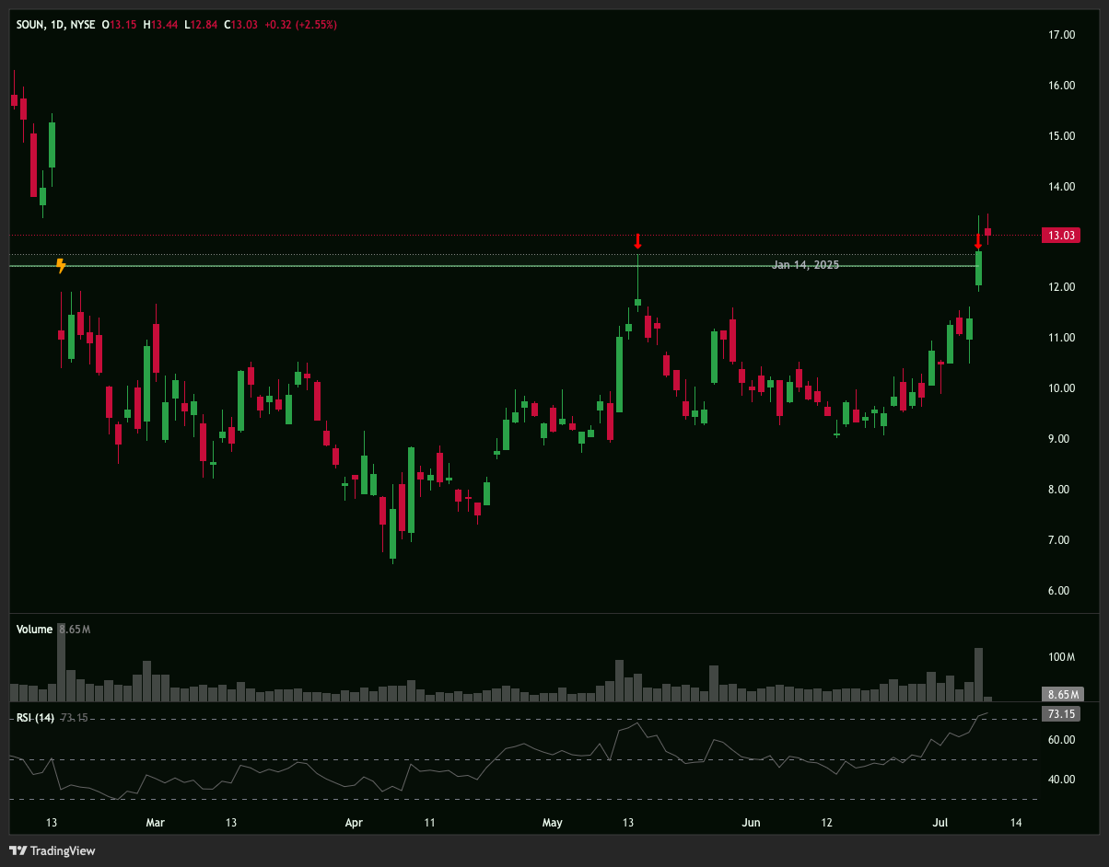The width and height of the screenshot is (1109, 867).
Task: Click the open value O13.15
Action: [x=120, y=25]
